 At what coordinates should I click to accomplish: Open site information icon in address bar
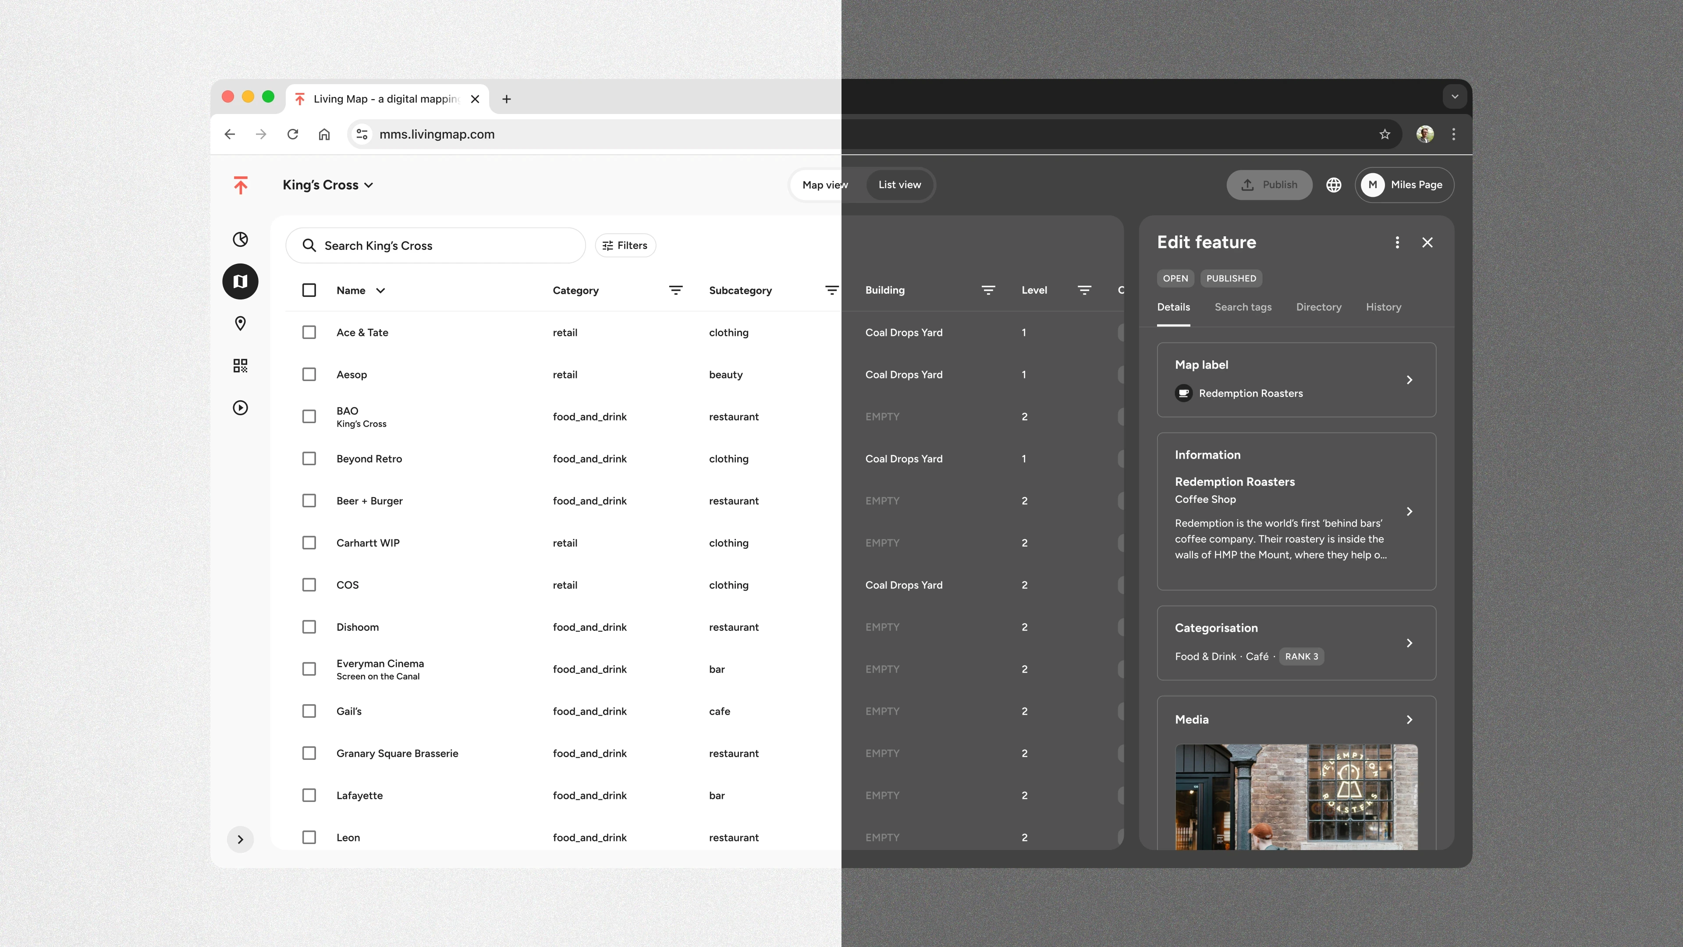tap(362, 134)
